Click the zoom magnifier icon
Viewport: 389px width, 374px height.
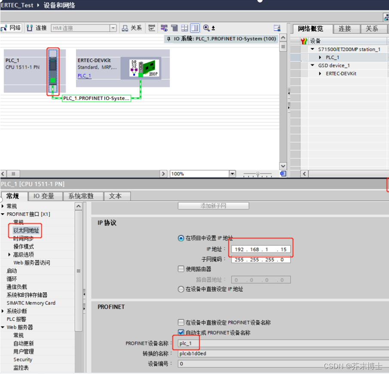coord(206,28)
